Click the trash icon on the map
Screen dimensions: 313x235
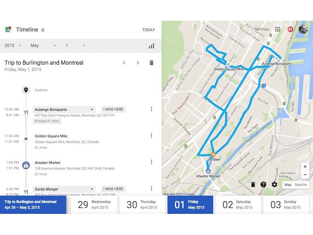[x=253, y=185]
